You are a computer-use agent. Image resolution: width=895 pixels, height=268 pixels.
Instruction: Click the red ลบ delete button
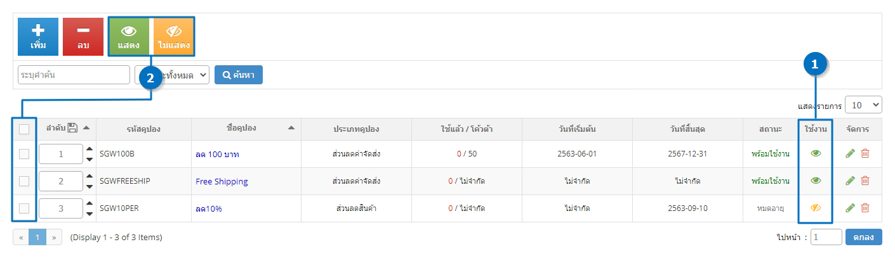tap(83, 37)
